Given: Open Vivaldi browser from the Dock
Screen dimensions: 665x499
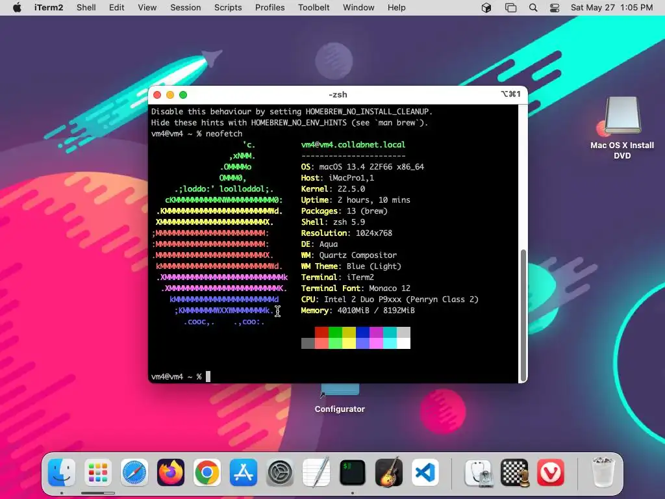Looking at the screenshot, I should pyautogui.click(x=551, y=472).
